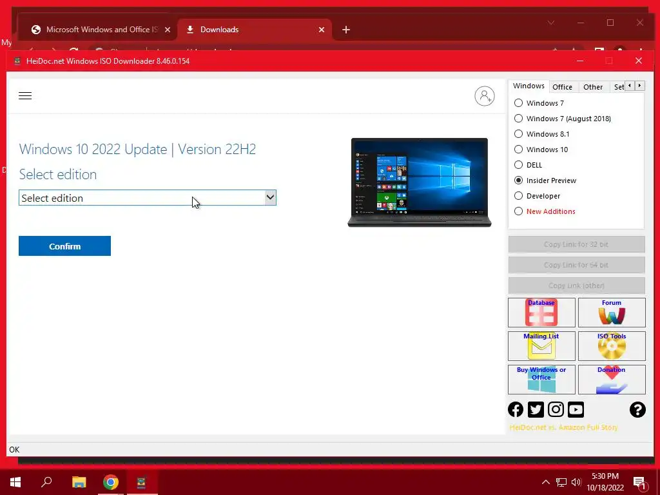Switch to the Other tab
660x495 pixels.
593,87
